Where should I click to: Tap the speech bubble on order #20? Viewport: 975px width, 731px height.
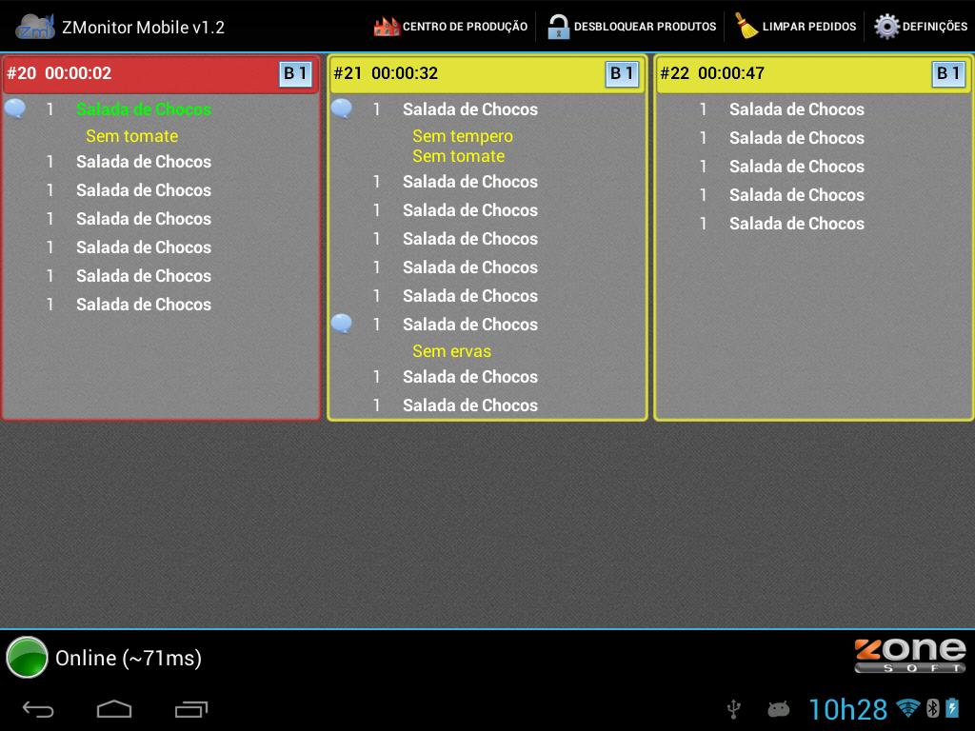click(15, 108)
